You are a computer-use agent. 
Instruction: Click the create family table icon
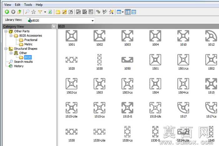click(78, 12)
